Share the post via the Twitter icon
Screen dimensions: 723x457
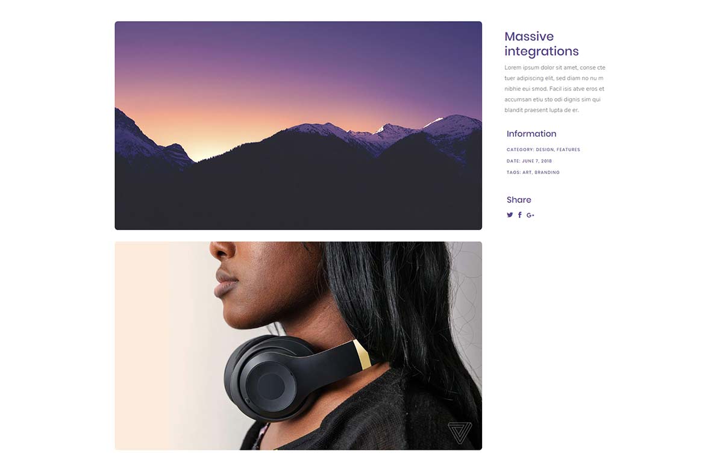(x=510, y=215)
